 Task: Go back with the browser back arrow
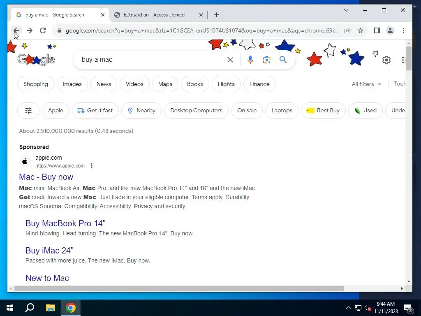click(16, 30)
